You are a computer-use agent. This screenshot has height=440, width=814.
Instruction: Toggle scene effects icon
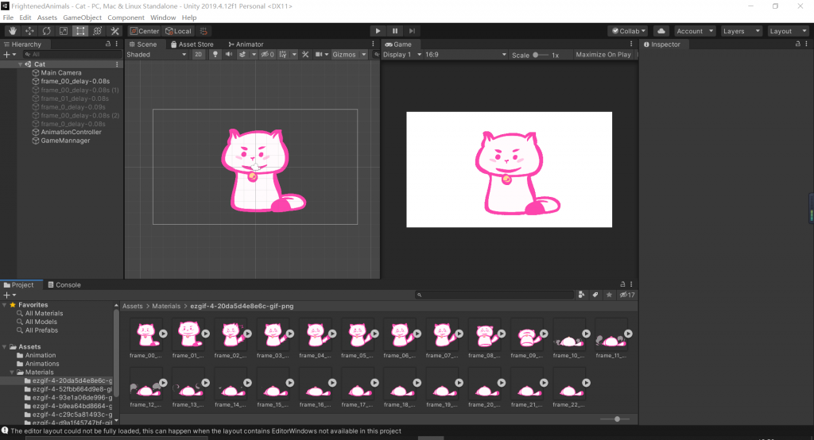pyautogui.click(x=242, y=55)
